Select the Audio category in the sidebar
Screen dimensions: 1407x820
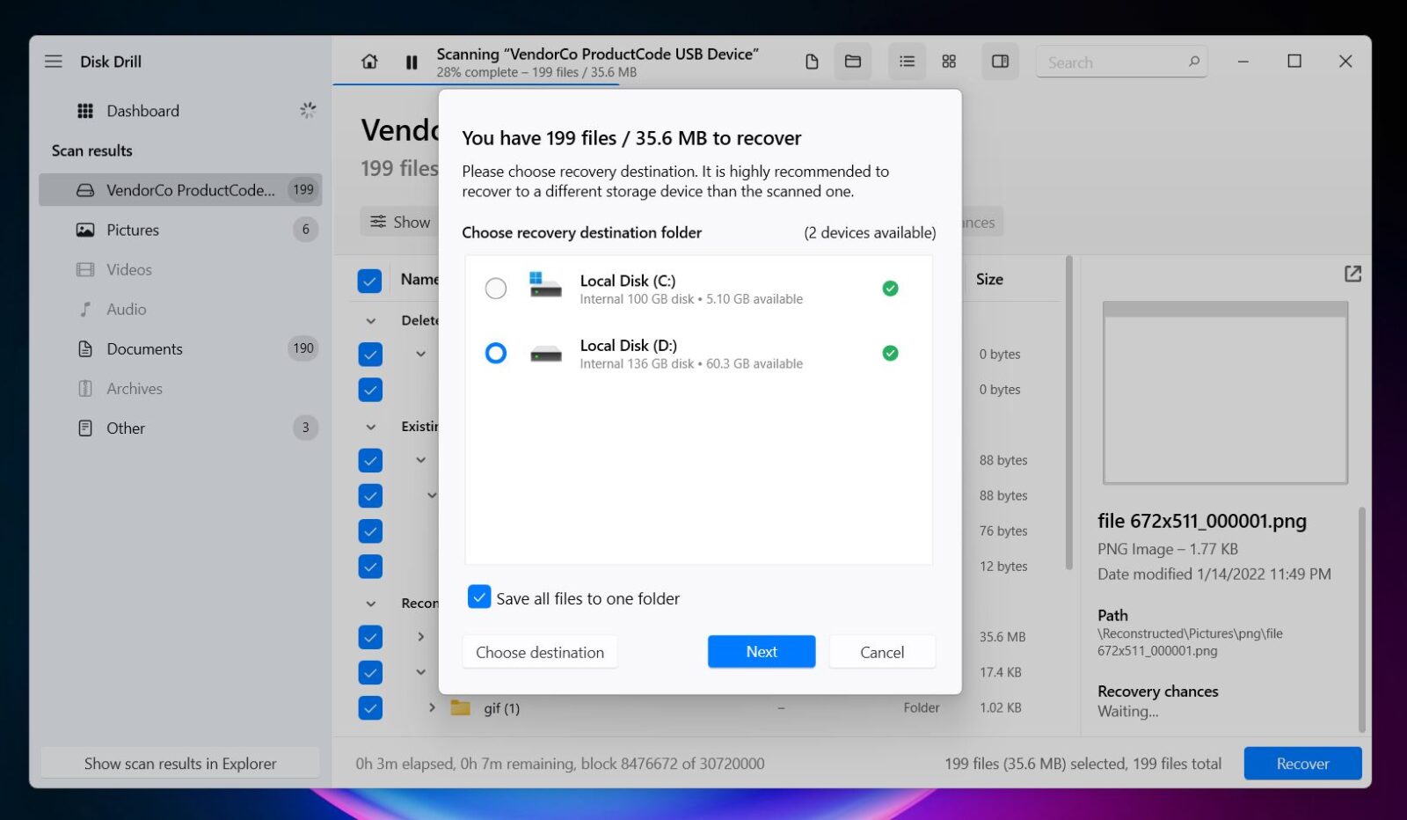tap(126, 309)
